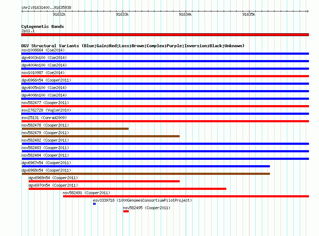Click the dgv6967n54 blue gain bar
The height and width of the screenshot is (236, 319).
(146, 166)
